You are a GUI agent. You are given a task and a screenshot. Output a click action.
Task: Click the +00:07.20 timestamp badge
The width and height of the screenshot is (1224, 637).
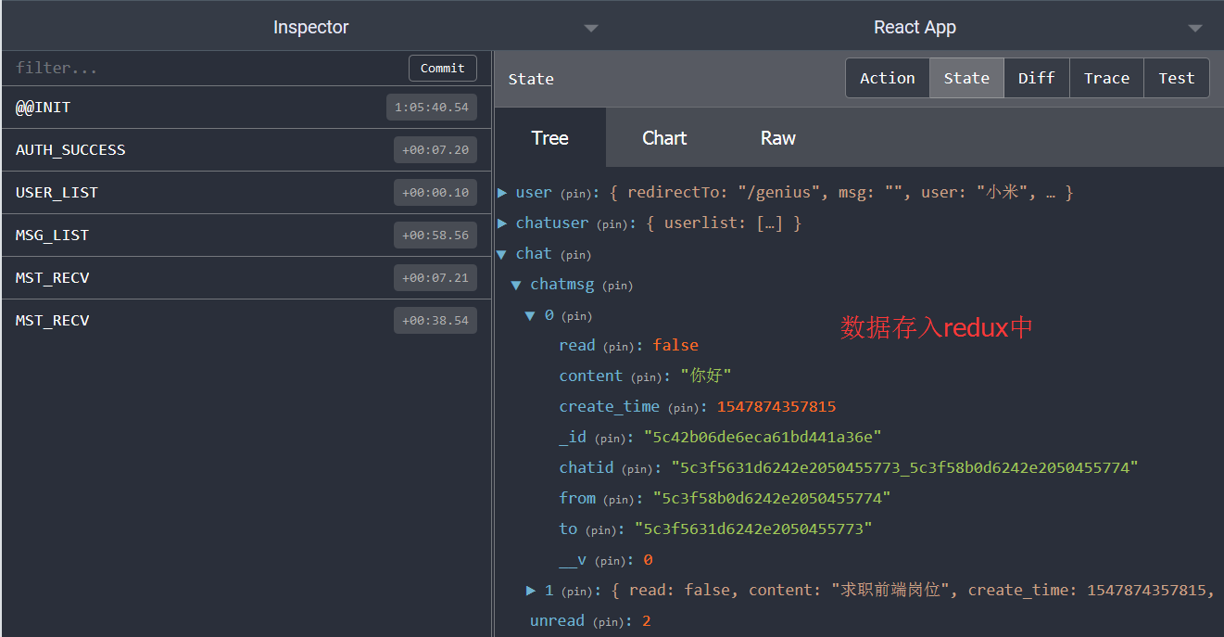(435, 150)
